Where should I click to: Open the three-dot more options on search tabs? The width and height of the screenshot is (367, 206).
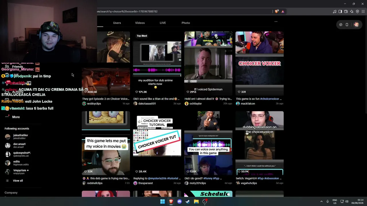tap(276, 21)
